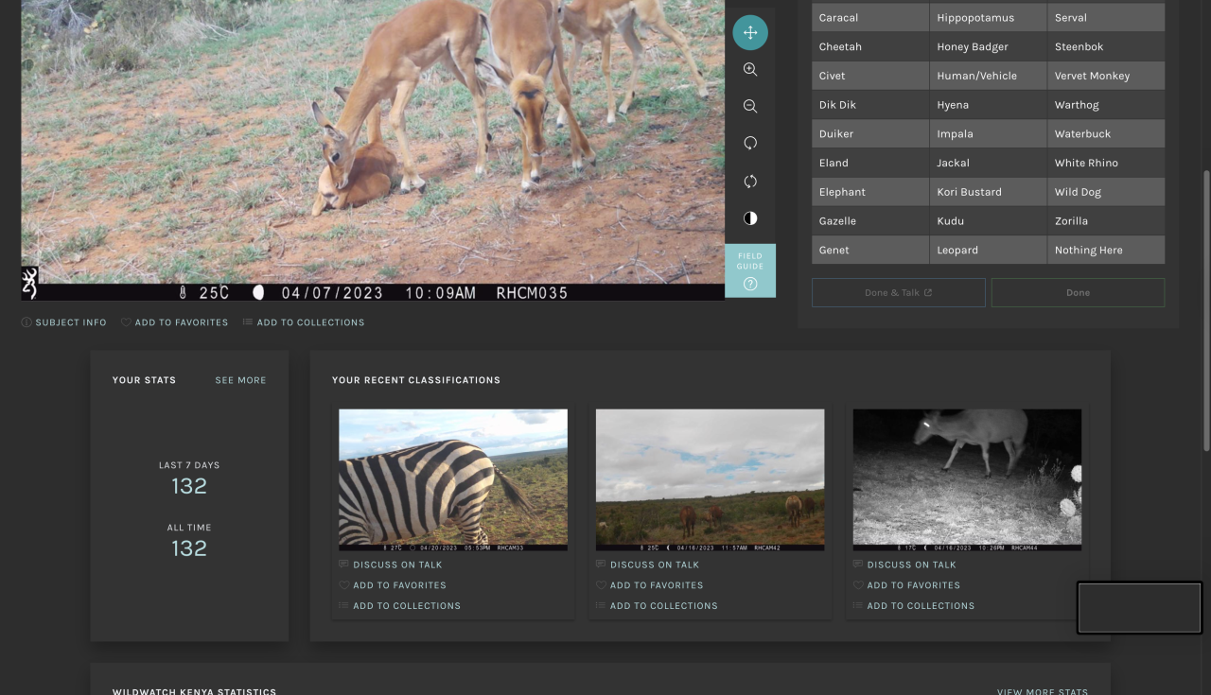Reset the image view with double-arrow icon
Screen dimensions: 1211x695
[x=750, y=181]
